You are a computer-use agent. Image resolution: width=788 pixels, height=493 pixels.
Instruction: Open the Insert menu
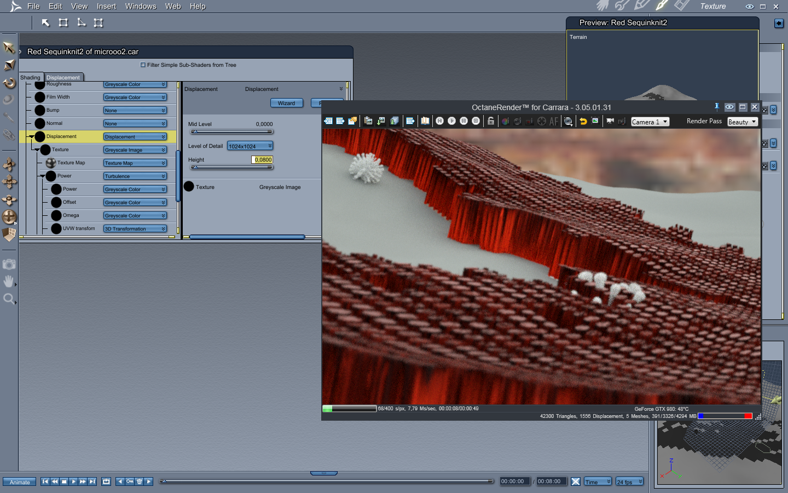coord(106,6)
